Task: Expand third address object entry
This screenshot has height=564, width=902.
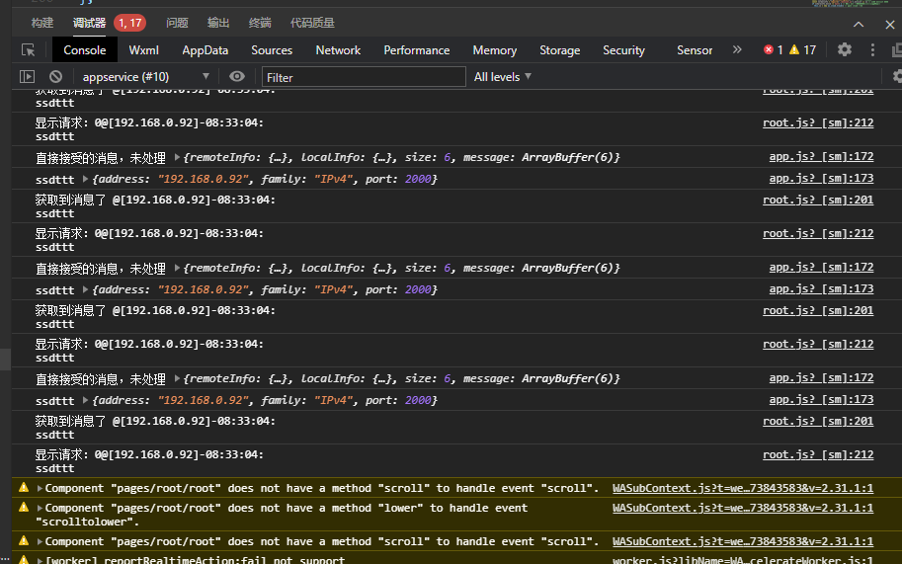Action: (85, 400)
